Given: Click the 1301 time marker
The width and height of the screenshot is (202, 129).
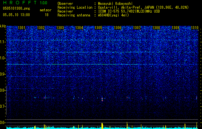Looking at the screenshot, I should (x=22, y=27).
